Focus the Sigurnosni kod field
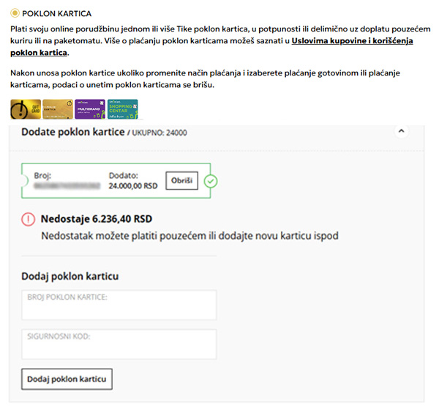 click(x=119, y=344)
